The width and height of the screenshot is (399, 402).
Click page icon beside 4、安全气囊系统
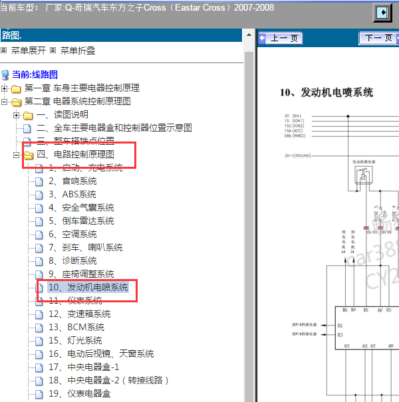point(39,209)
